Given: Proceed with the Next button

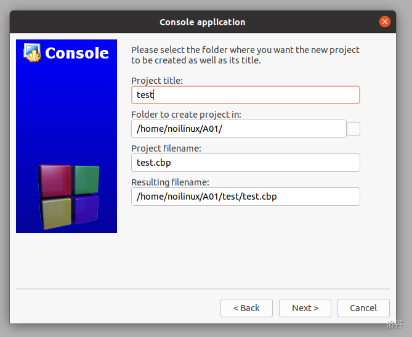Looking at the screenshot, I should tap(305, 308).
